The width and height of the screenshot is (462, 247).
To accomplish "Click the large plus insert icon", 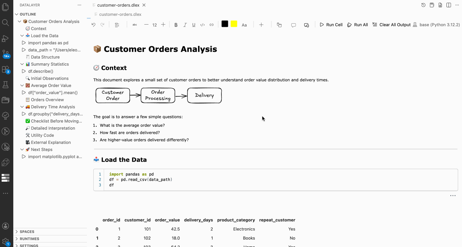I will coord(261,25).
